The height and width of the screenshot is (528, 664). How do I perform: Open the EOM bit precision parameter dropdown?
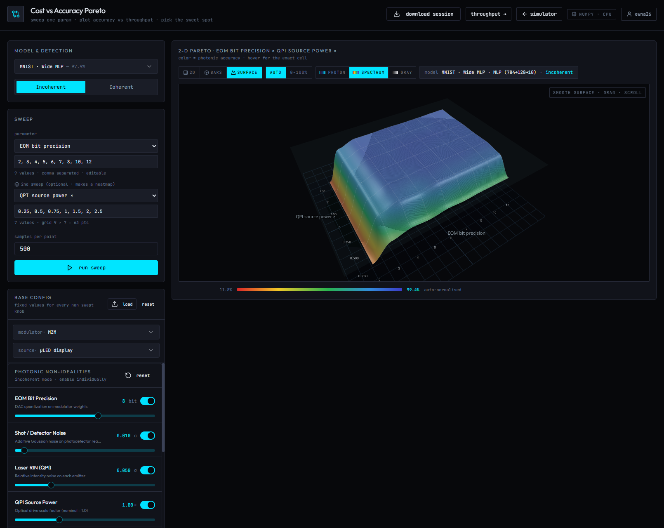[x=86, y=146]
